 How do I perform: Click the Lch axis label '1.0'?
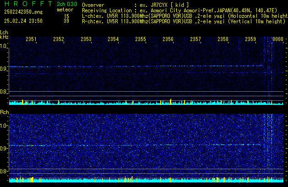point(4,46)
